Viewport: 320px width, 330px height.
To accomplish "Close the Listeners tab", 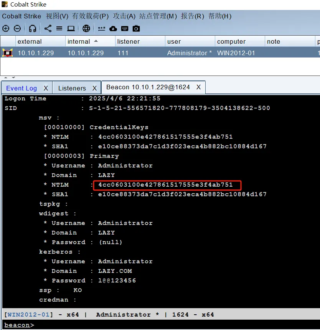I will click(x=95, y=88).
